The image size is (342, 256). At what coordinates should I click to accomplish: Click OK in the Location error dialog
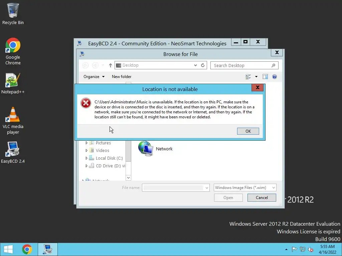pos(248,131)
